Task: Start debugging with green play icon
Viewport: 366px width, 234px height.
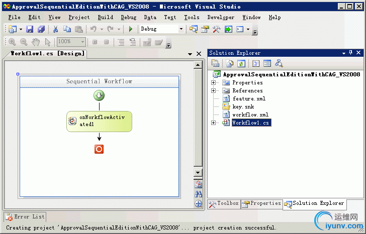Action: pos(131,29)
